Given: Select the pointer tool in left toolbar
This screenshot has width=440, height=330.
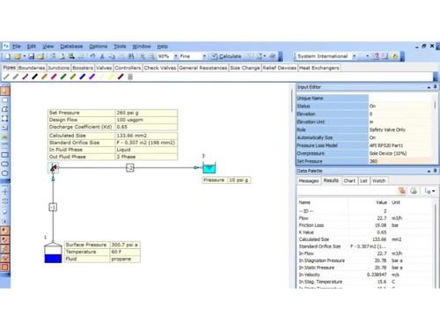Looking at the screenshot, I should 5,91.
